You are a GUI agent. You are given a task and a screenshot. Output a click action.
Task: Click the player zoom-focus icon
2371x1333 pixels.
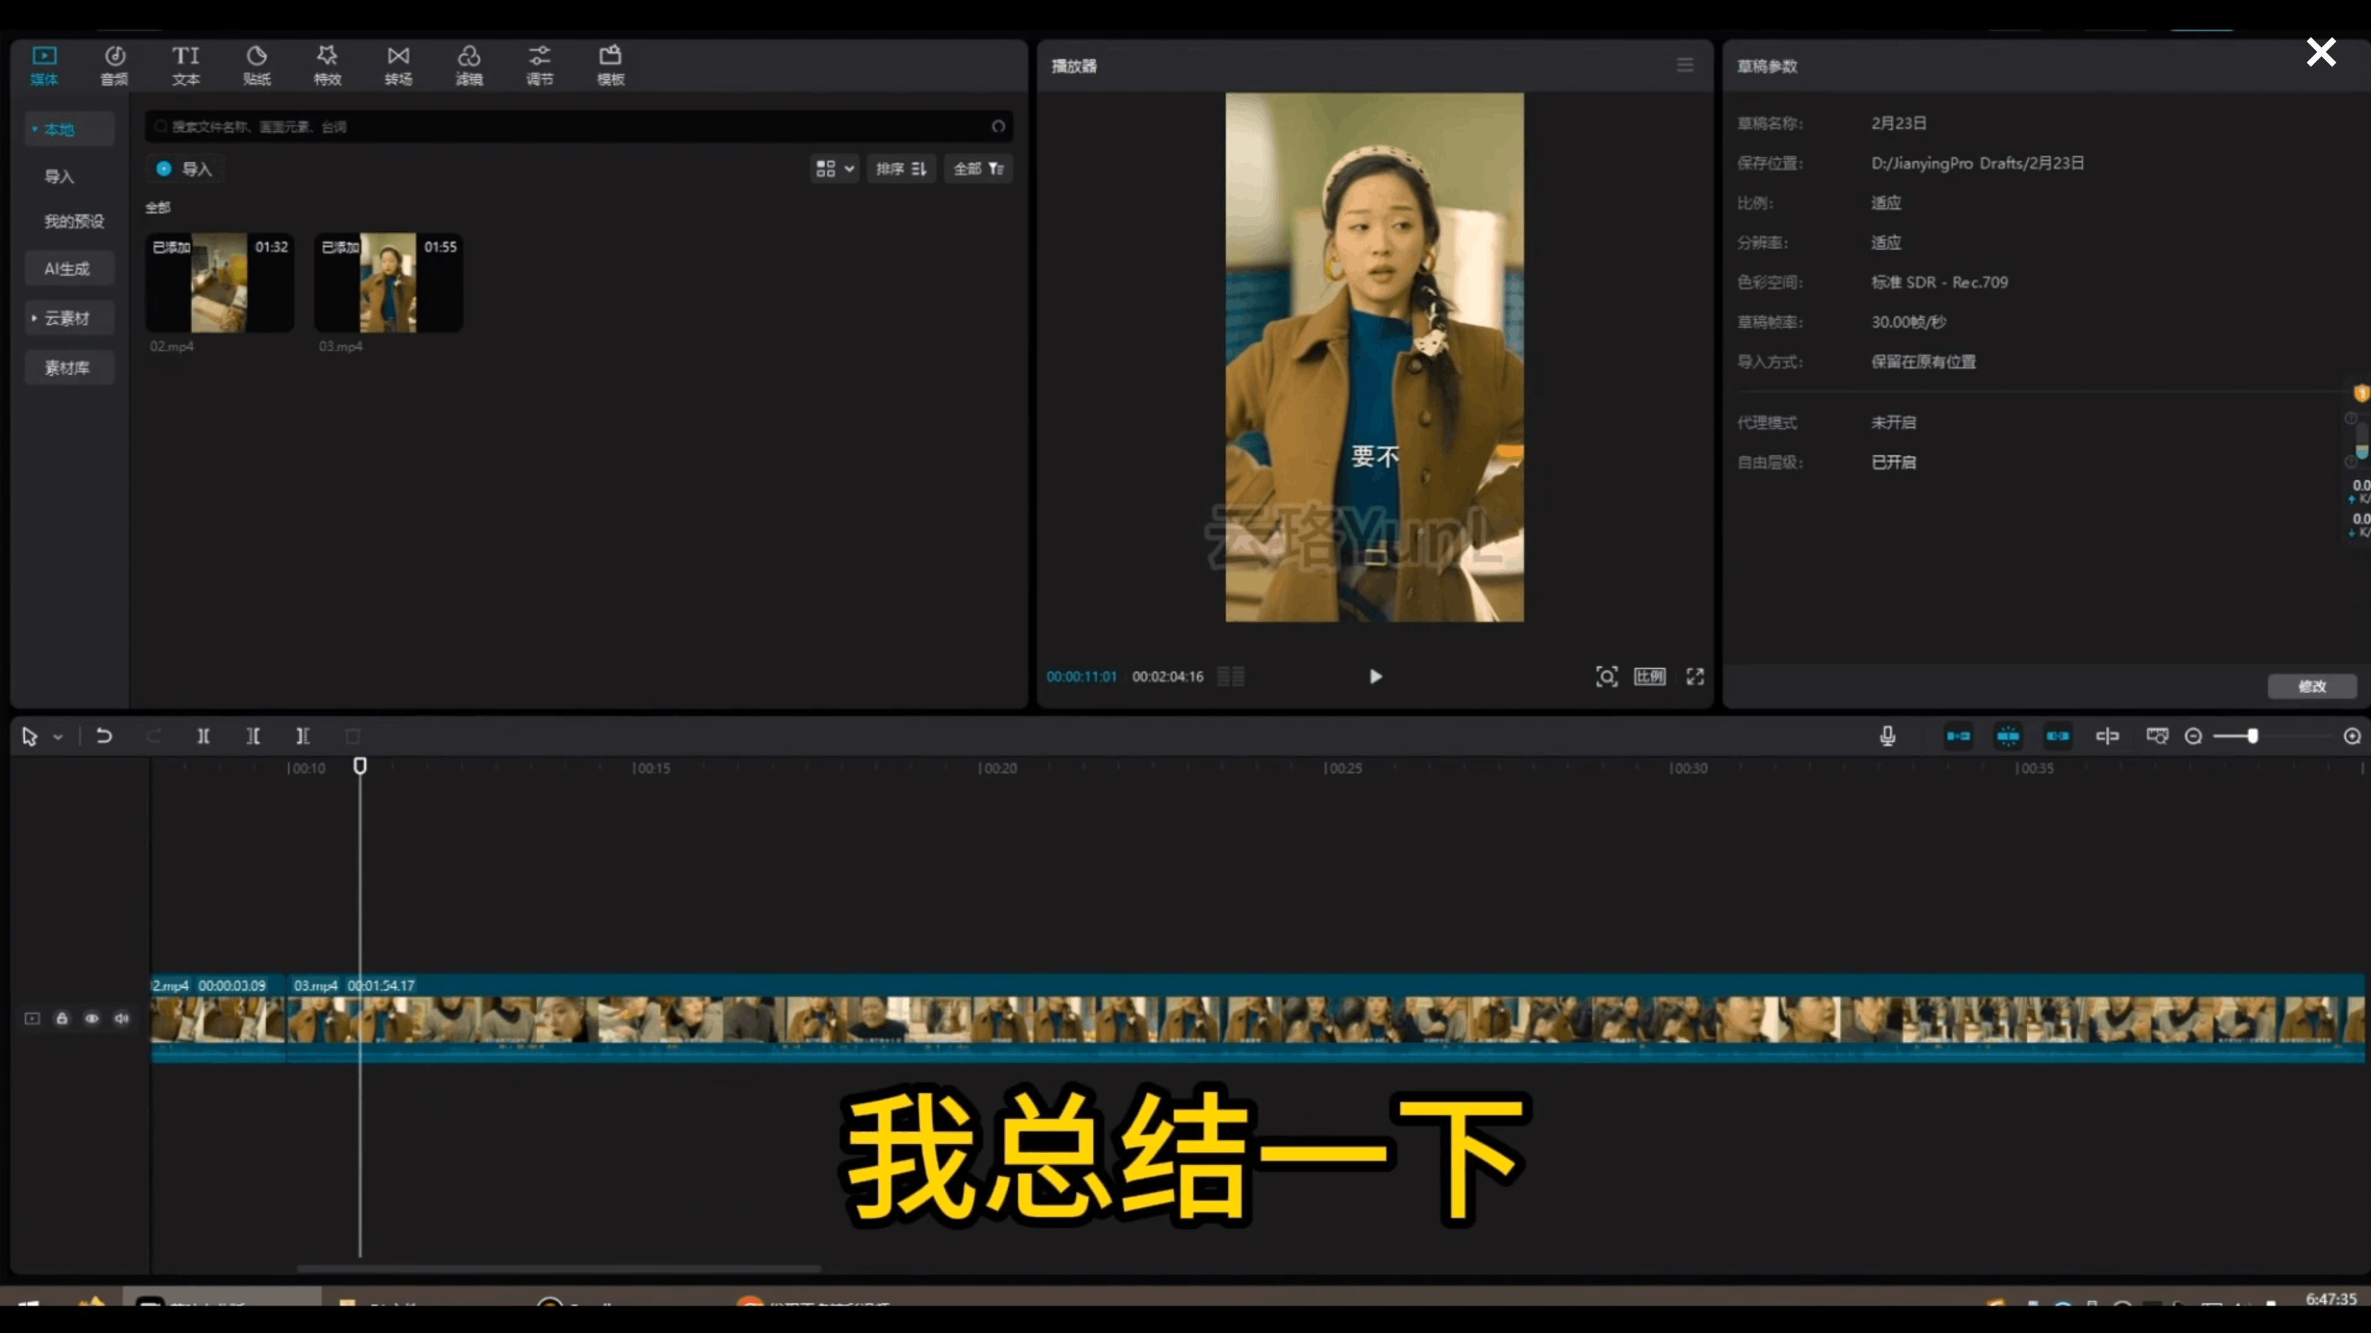(x=1607, y=677)
